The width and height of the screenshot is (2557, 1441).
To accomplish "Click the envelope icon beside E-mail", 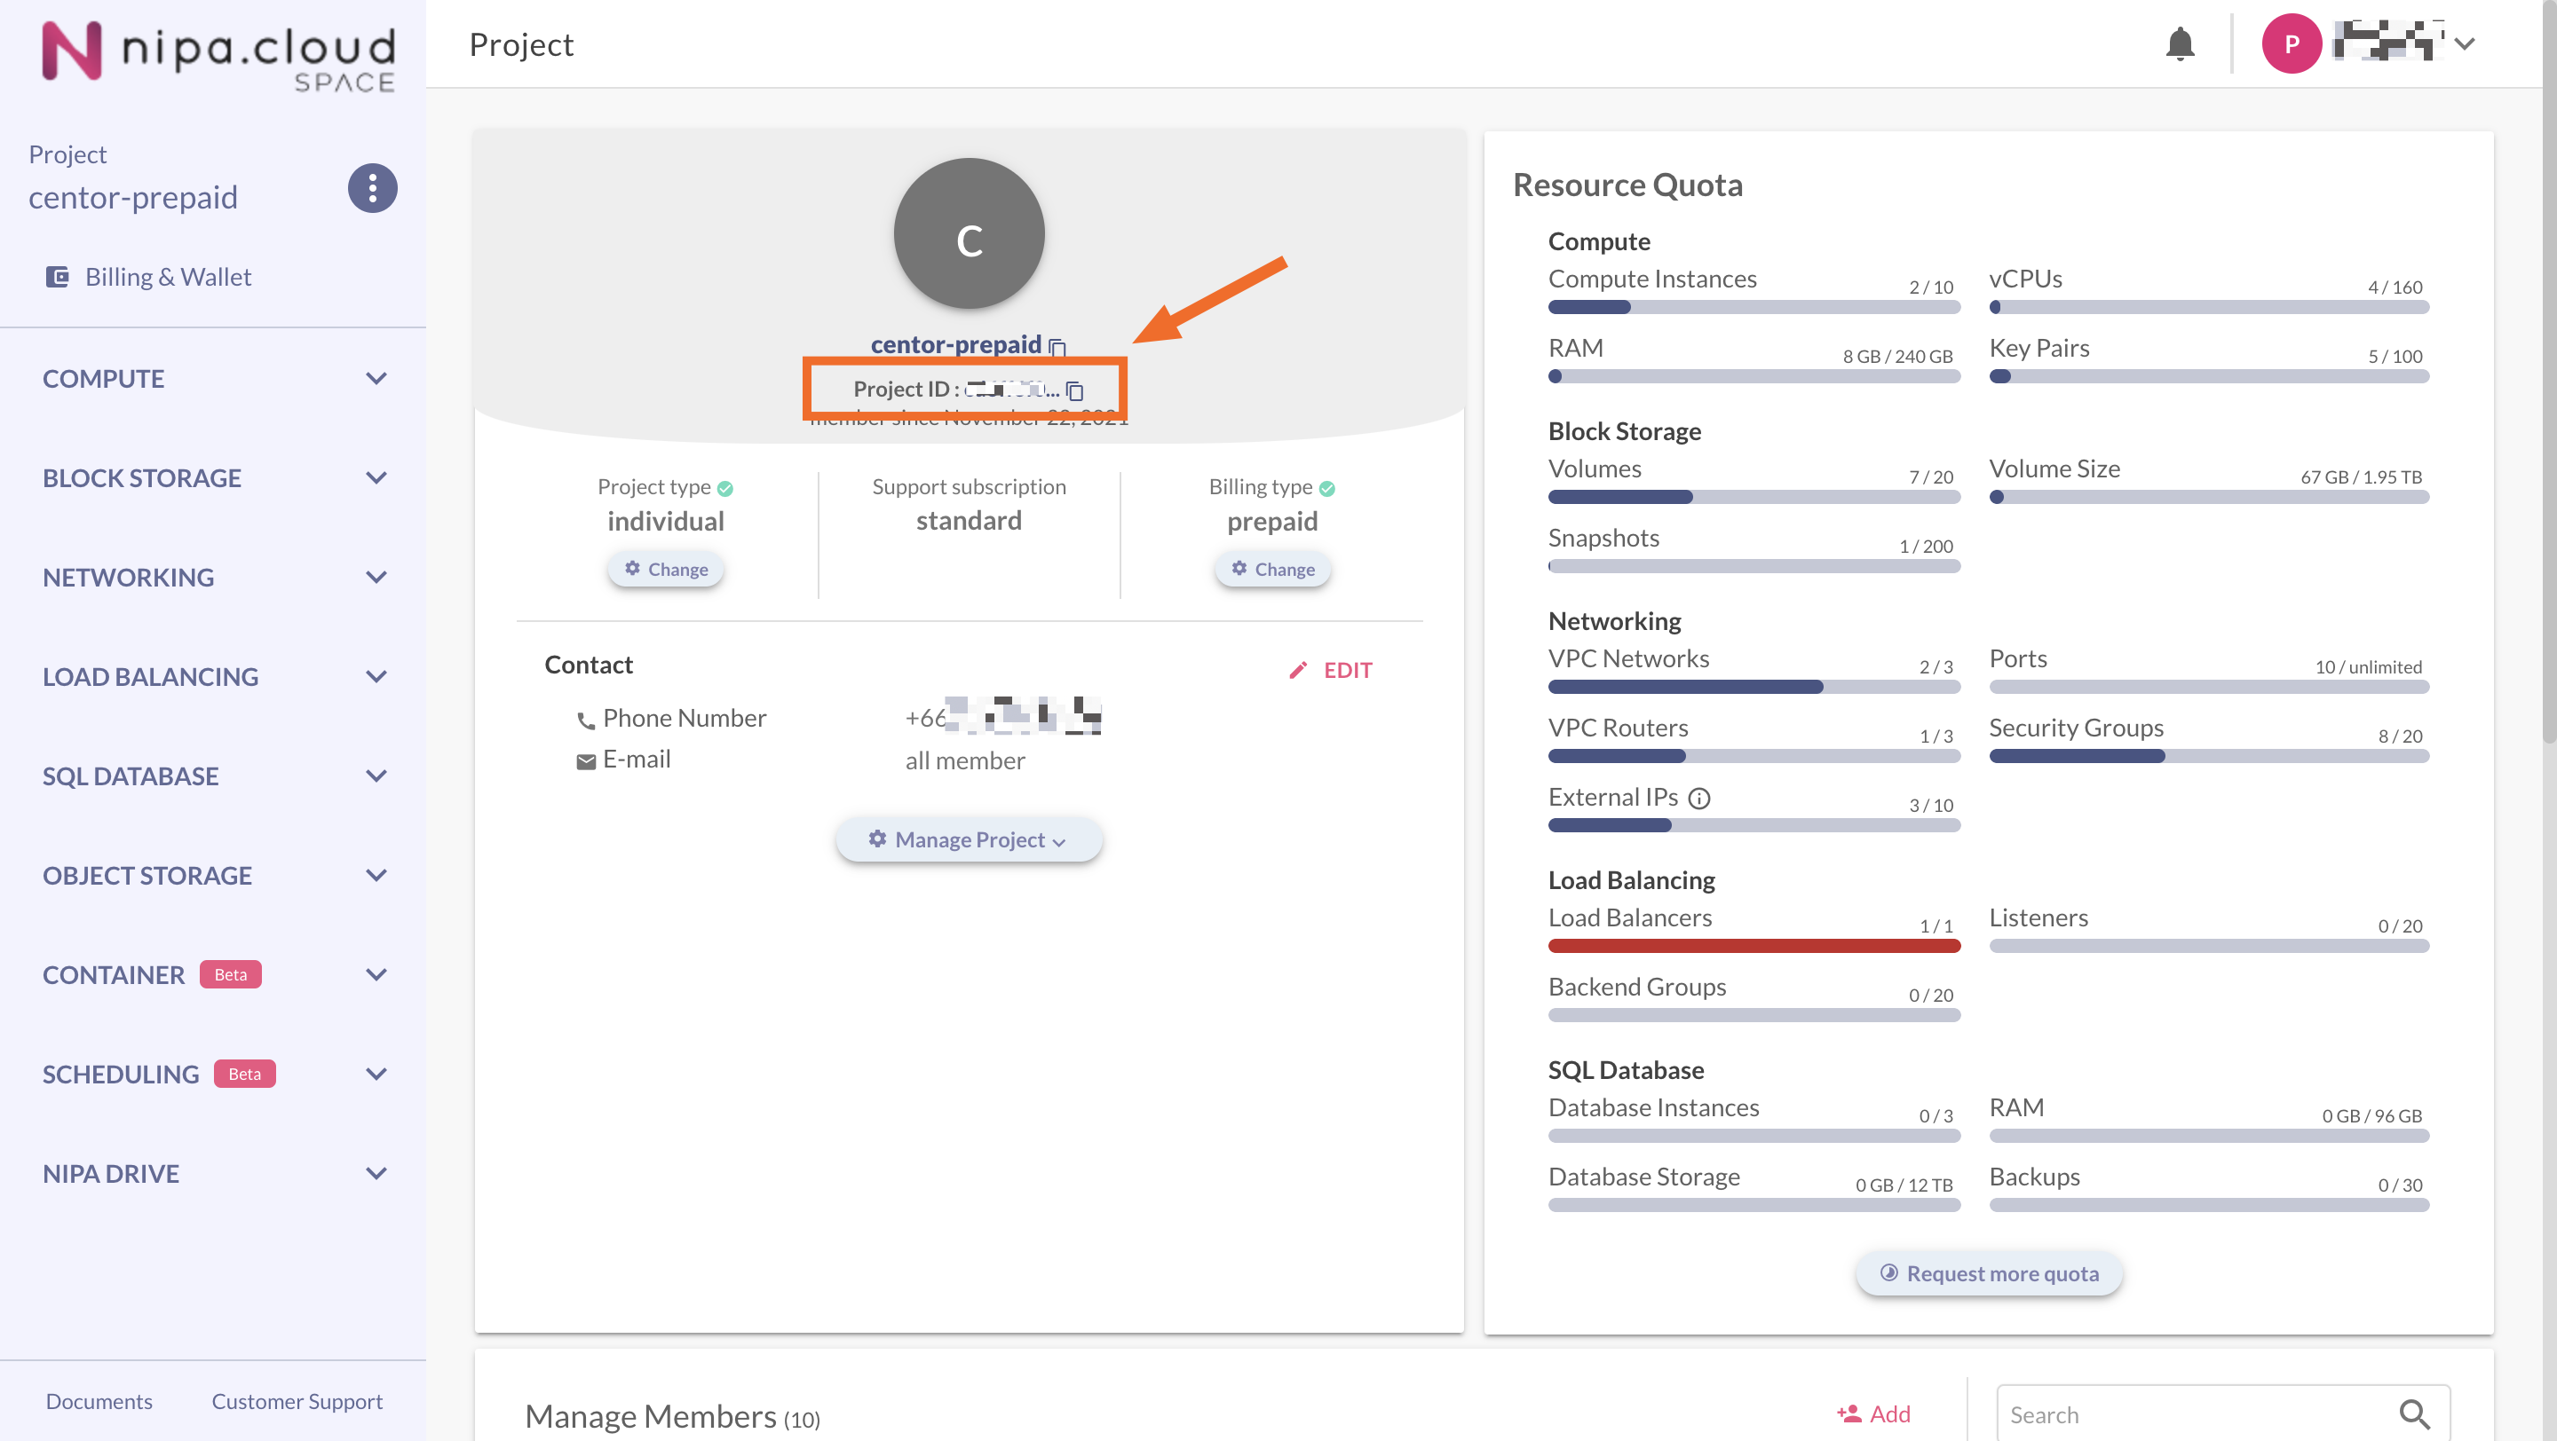I will [x=586, y=760].
